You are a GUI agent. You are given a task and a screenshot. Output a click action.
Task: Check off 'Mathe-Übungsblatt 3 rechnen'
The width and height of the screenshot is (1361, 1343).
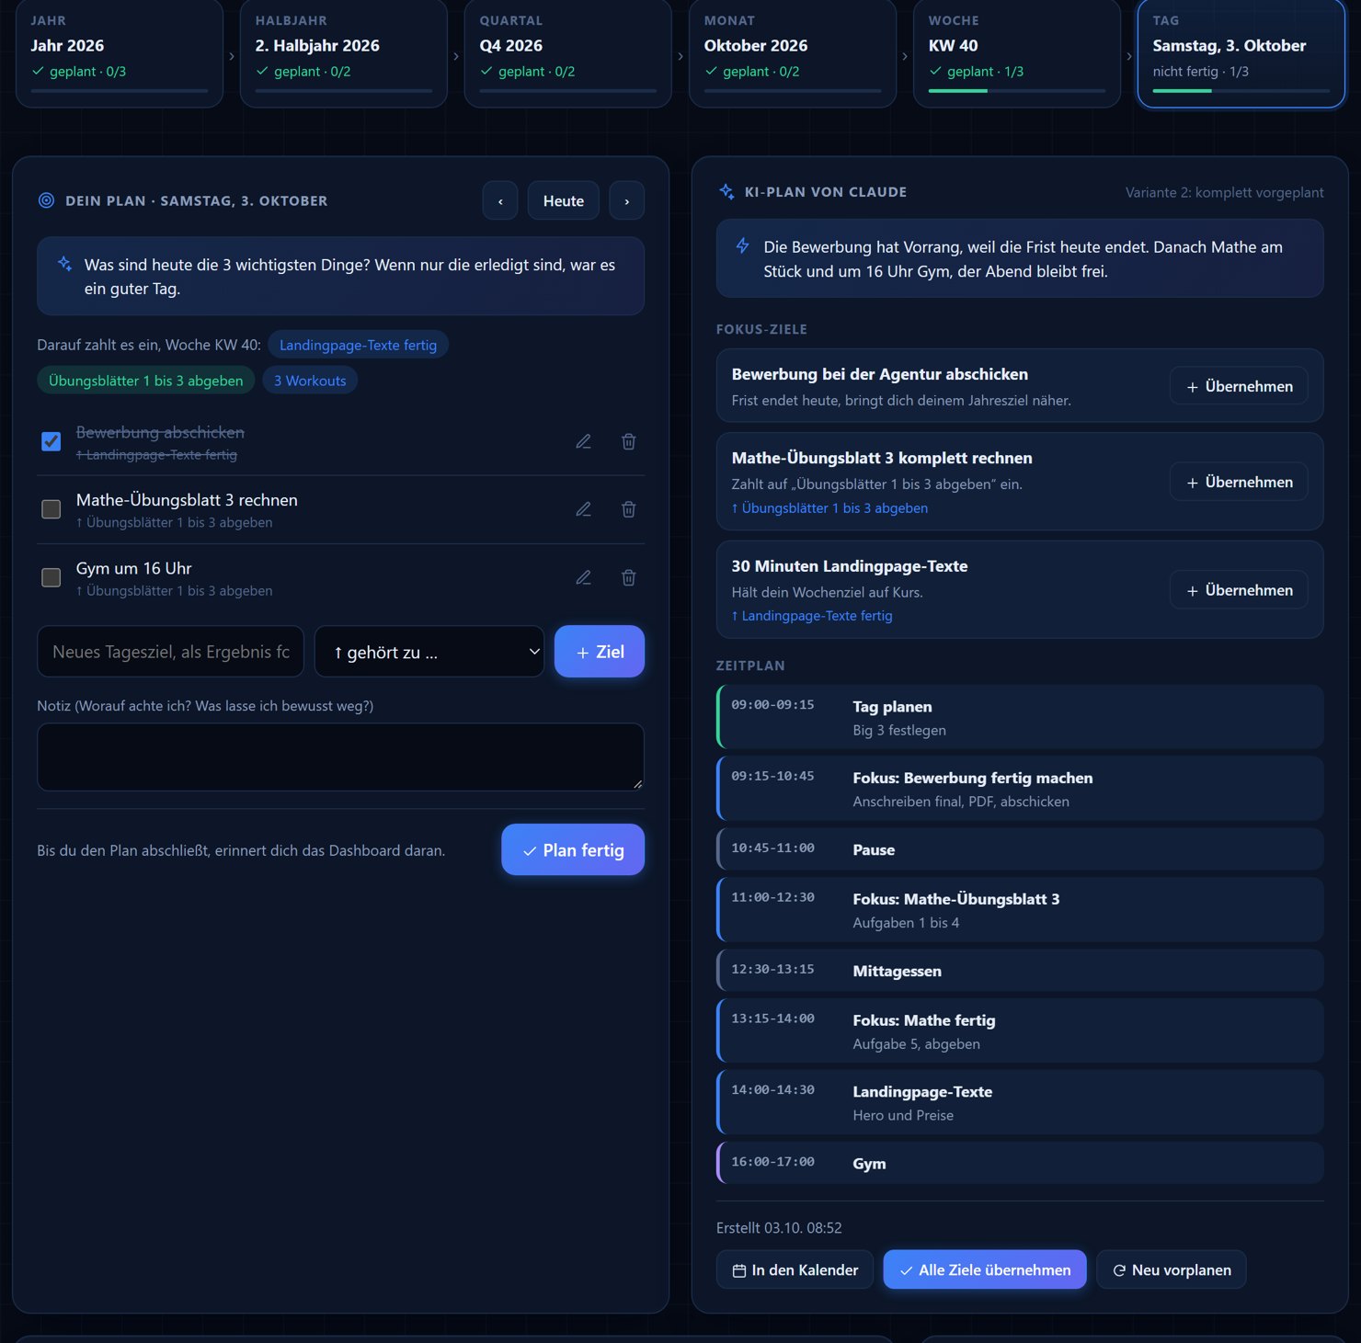coord(51,509)
